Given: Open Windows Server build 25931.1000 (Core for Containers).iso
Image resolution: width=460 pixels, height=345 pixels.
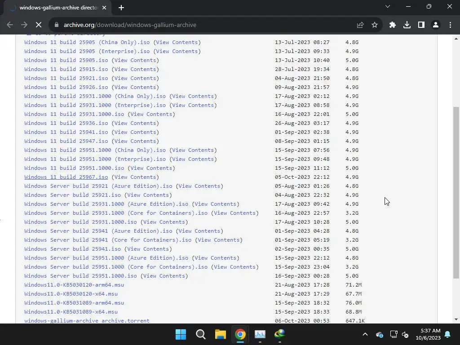Looking at the screenshot, I should tap(116, 213).
